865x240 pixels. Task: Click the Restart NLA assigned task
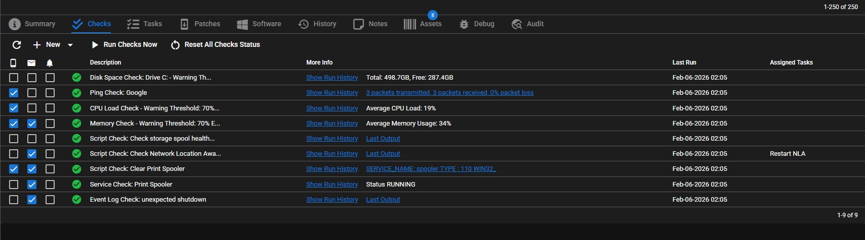(x=788, y=153)
